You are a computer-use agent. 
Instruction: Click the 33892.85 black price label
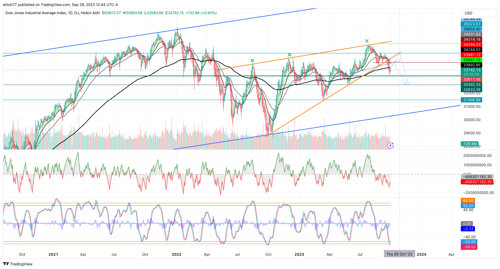(x=472, y=65)
